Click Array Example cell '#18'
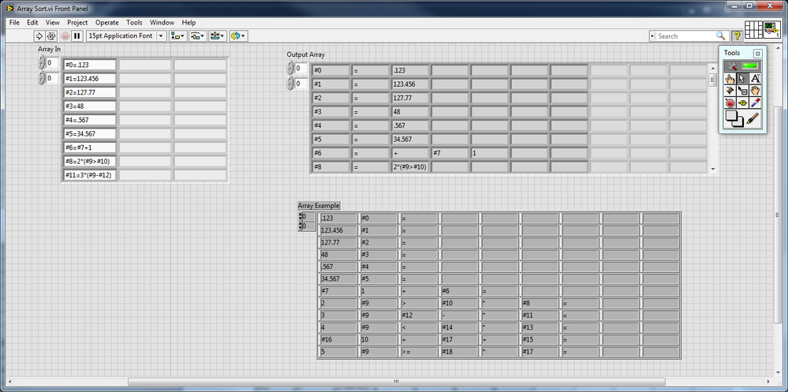 pos(459,351)
